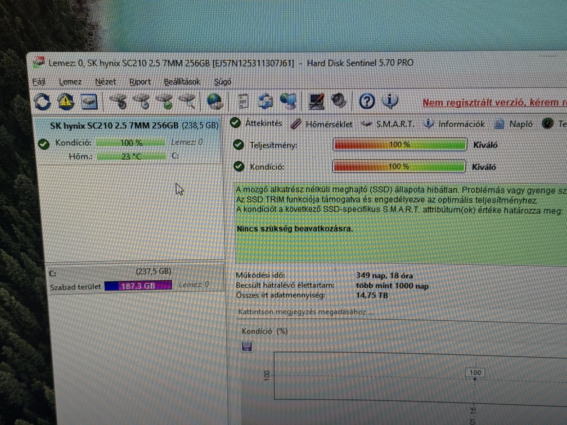Switch to the Hőmérséklet tab
The width and height of the screenshot is (567, 425).
[321, 124]
